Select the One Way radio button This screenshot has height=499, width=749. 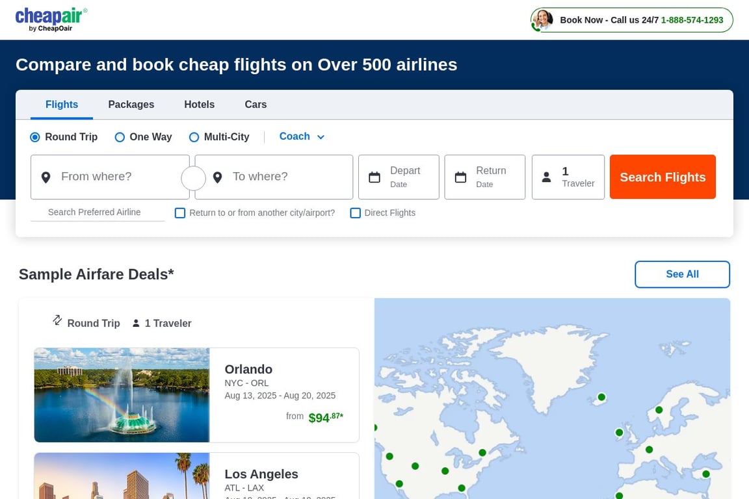tap(120, 137)
